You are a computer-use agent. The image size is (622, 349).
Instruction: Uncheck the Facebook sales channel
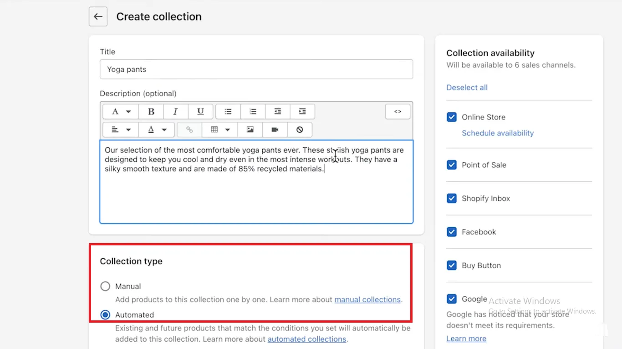tap(452, 232)
